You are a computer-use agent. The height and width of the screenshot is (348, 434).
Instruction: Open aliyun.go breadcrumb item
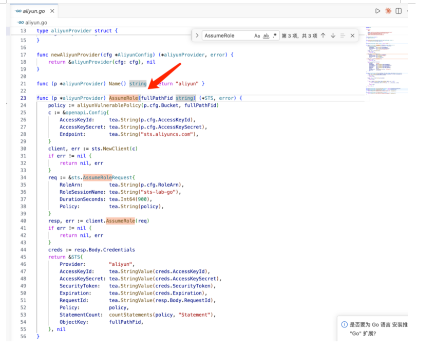(x=33, y=23)
